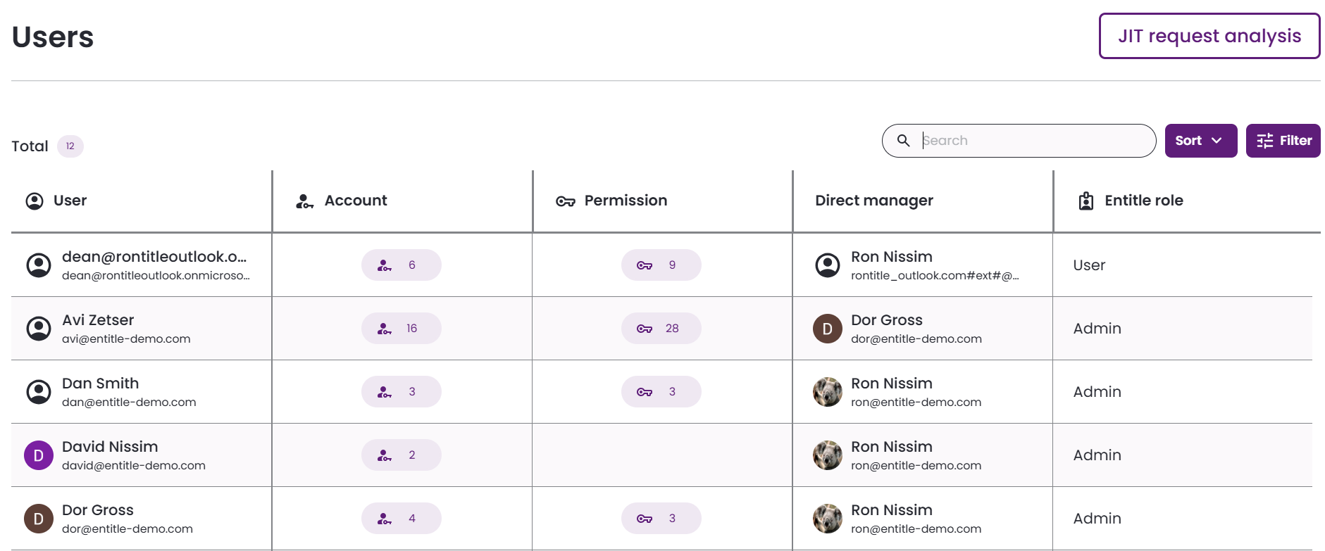Click the Entitle role badge icon
Viewport: 1325px width, 551px height.
coord(1086,201)
